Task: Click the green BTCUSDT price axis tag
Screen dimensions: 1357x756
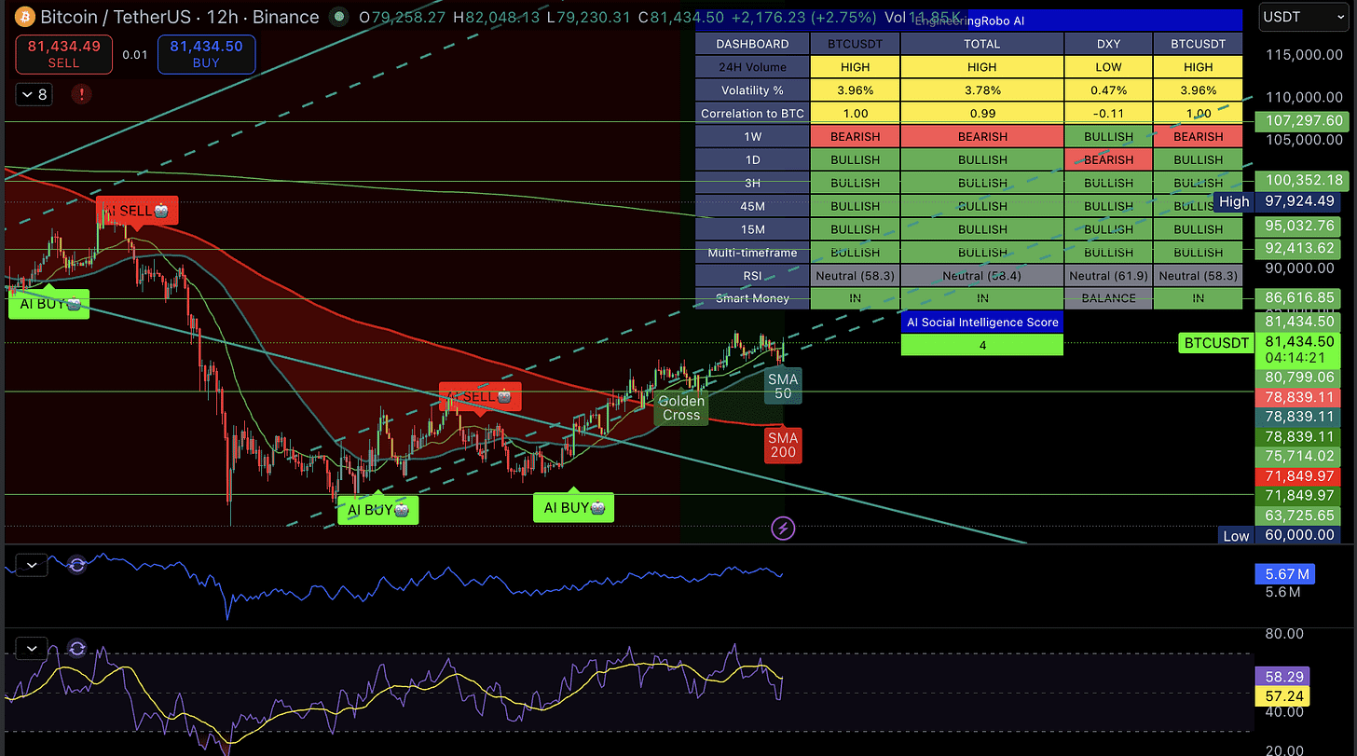Action: (x=1215, y=343)
